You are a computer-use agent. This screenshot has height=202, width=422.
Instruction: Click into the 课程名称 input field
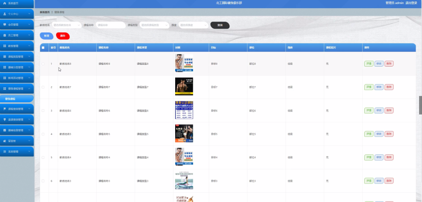(110, 25)
